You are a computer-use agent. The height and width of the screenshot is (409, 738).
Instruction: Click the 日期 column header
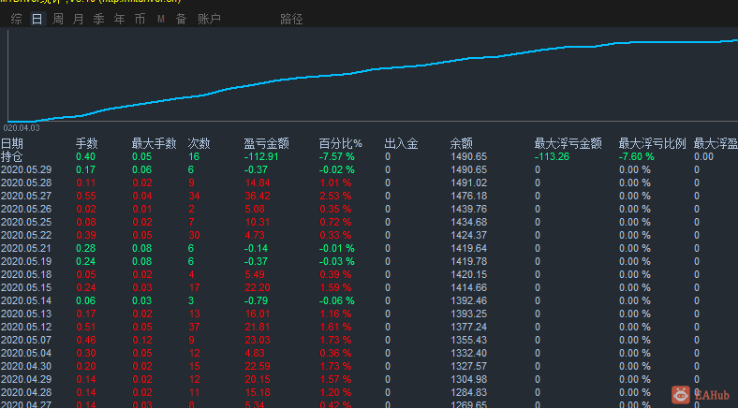tap(12, 143)
